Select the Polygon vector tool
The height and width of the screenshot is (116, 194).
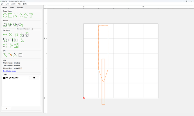(26, 15)
